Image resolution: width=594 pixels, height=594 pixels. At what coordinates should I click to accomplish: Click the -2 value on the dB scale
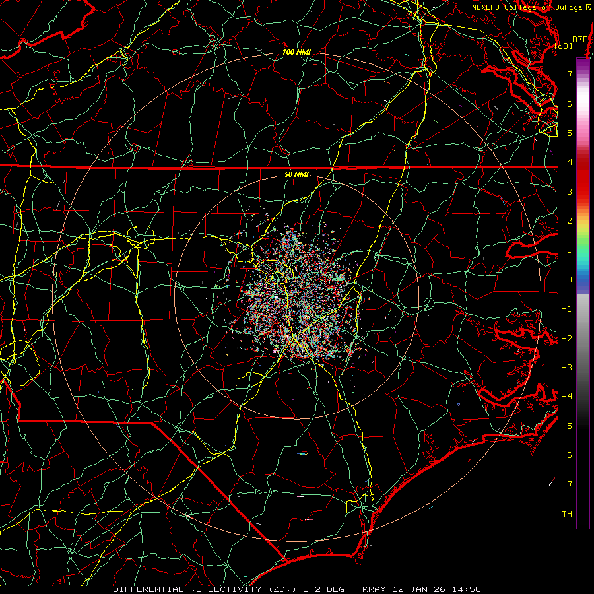(x=567, y=339)
